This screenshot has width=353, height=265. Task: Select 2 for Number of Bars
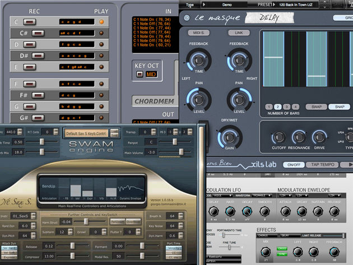pyautogui.click(x=277, y=106)
